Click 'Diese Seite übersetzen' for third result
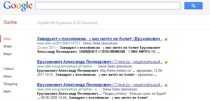This screenshot has width=210, height=101. coord(120,89)
